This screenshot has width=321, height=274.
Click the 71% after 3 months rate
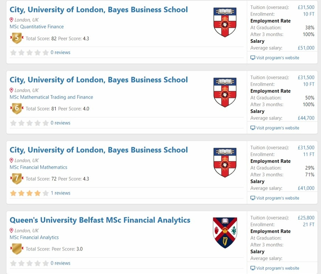tap(310, 175)
